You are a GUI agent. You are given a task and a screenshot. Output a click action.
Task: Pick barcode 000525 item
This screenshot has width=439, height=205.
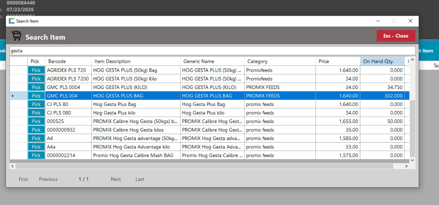(36, 121)
